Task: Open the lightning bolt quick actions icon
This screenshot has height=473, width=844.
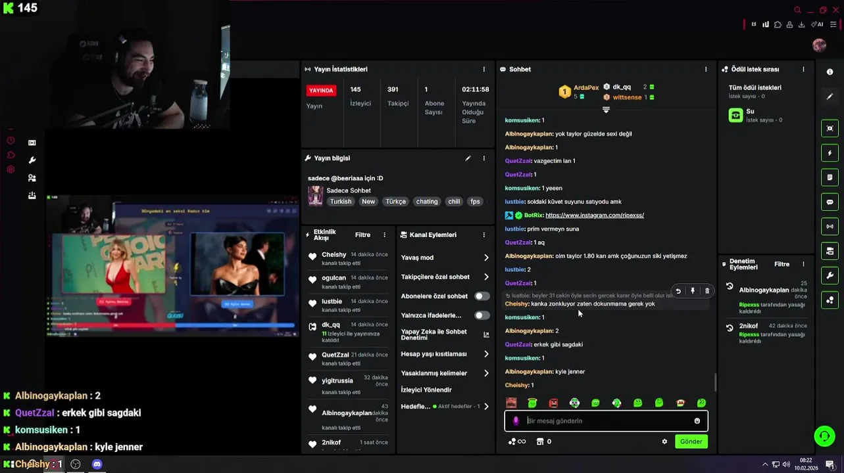Action: pos(830,153)
